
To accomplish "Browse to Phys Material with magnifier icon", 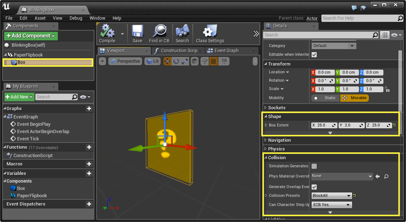I will 386,176.
